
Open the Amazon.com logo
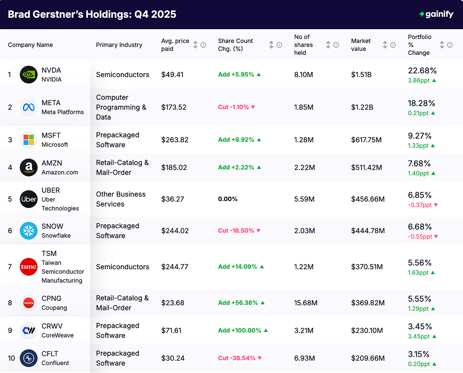coord(29,167)
